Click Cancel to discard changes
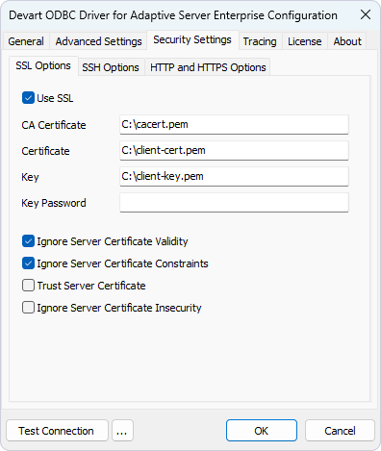The width and height of the screenshot is (381, 451). pyautogui.click(x=340, y=431)
